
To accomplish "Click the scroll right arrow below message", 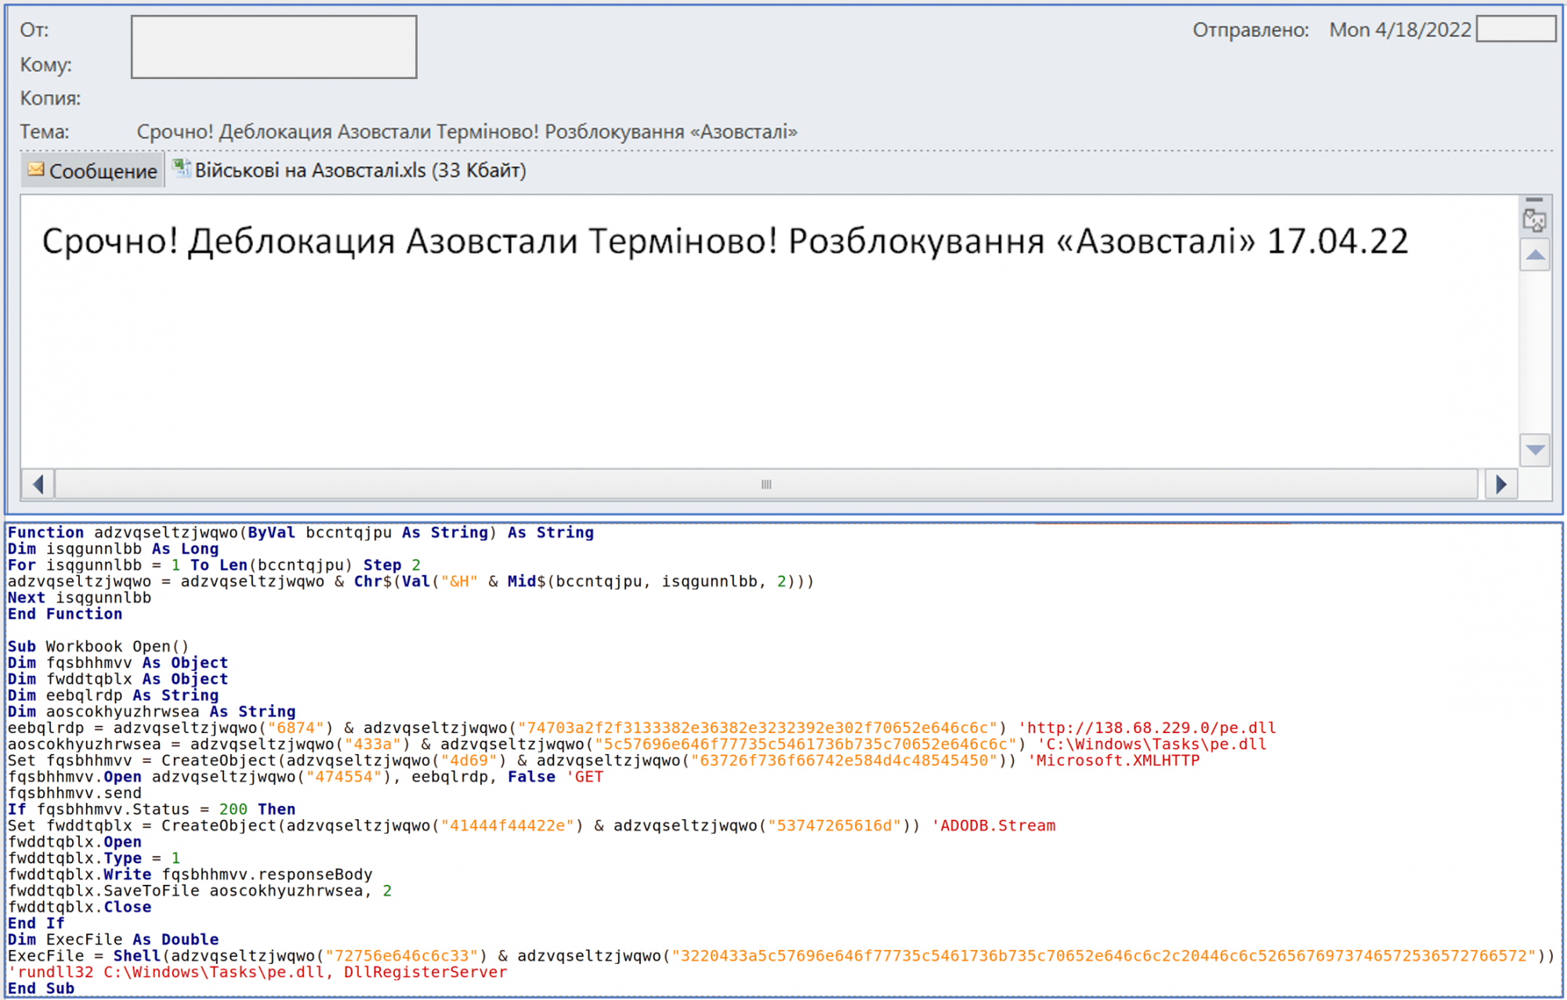I will click(x=1500, y=484).
